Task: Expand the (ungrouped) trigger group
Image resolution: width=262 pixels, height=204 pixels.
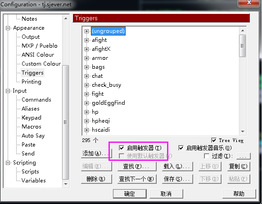Action: [86, 31]
